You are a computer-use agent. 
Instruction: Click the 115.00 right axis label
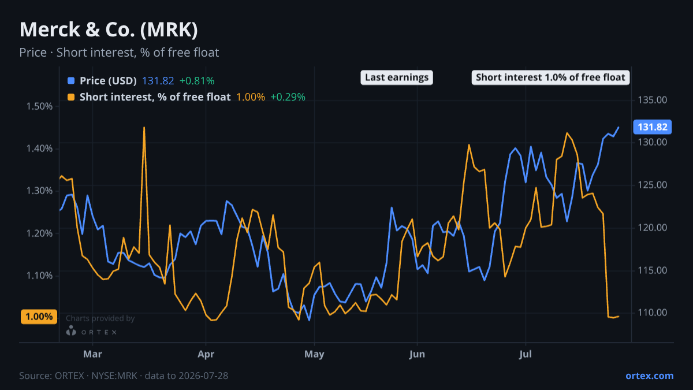653,270
